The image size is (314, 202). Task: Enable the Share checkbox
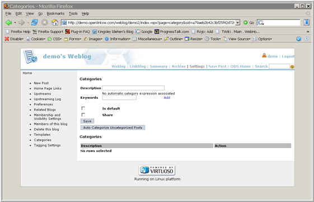tap(83, 115)
